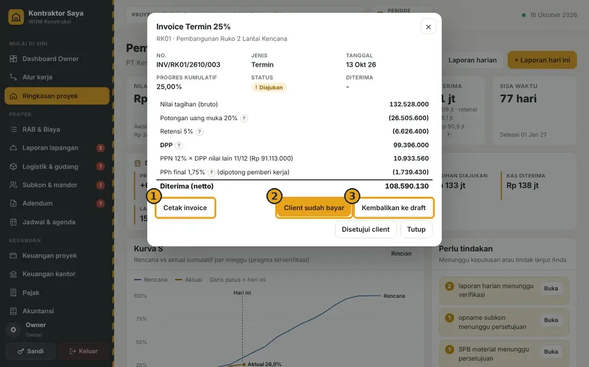589x367 pixels.
Task: Click the Disetujui client button
Action: pyautogui.click(x=366, y=229)
